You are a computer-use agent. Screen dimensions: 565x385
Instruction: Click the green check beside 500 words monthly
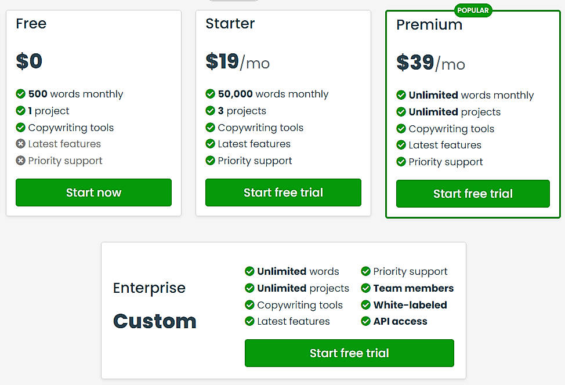point(21,94)
